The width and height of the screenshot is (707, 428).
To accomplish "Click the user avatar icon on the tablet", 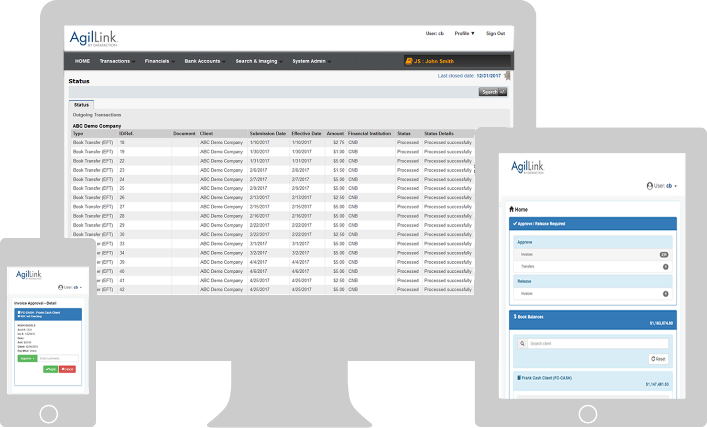I will click(x=650, y=186).
